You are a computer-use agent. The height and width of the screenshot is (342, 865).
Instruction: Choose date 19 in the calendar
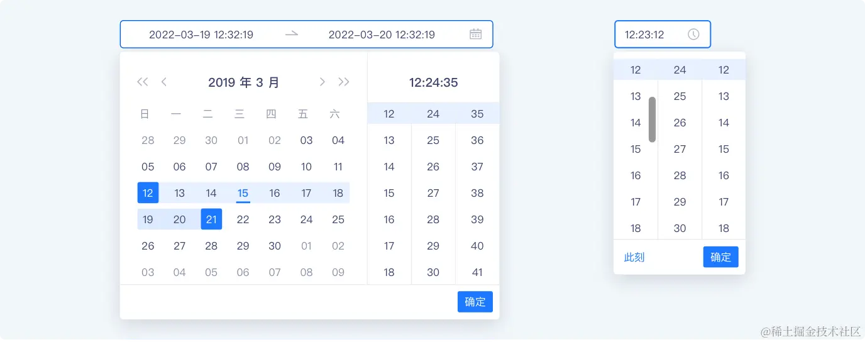148,219
